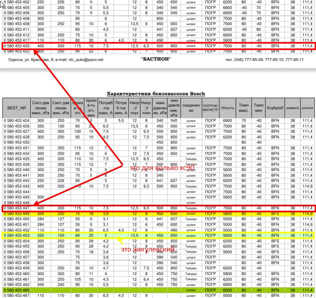Click part number 0 580 453 447
Screen dimensions: 316x298
click(x=17, y=208)
